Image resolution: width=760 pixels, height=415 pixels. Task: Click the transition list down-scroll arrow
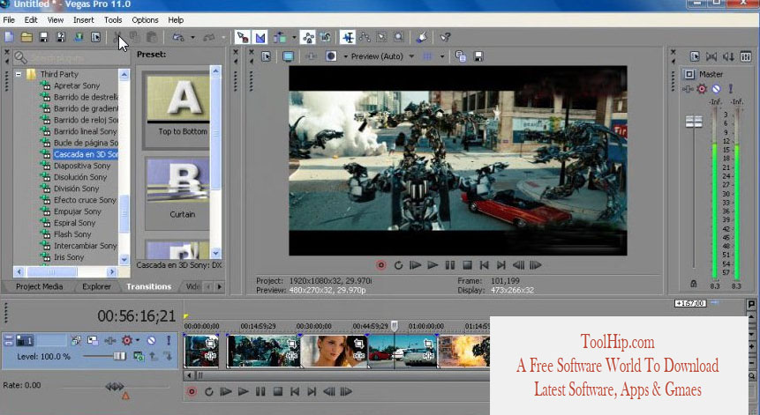tap(124, 260)
